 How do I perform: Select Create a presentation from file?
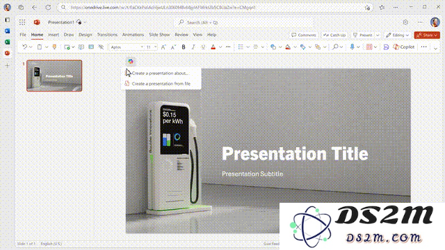[161, 83]
